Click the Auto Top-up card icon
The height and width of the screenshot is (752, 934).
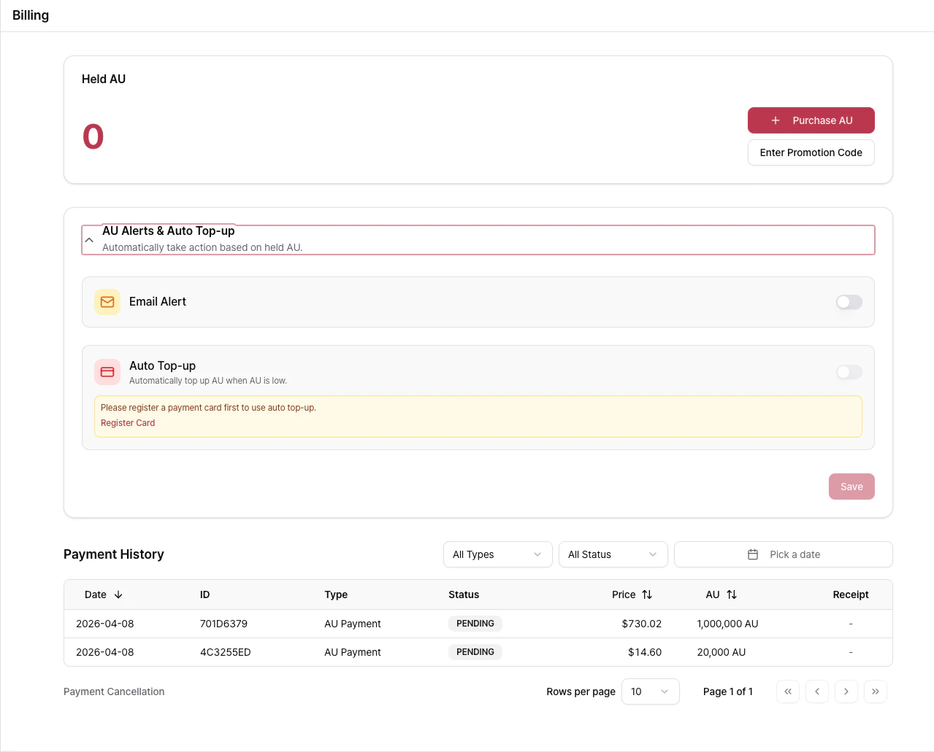coord(107,372)
